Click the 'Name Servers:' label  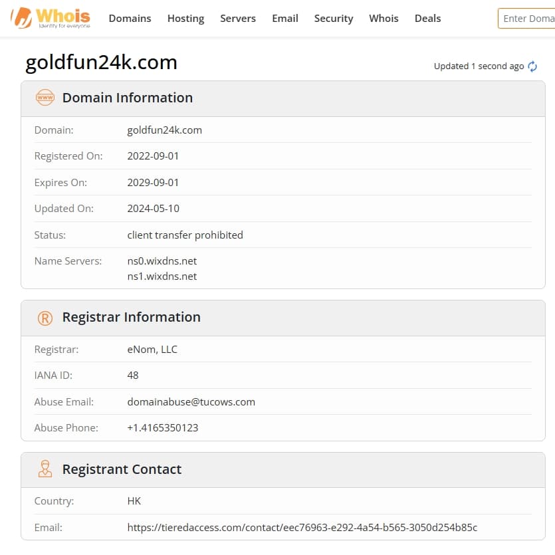(68, 261)
